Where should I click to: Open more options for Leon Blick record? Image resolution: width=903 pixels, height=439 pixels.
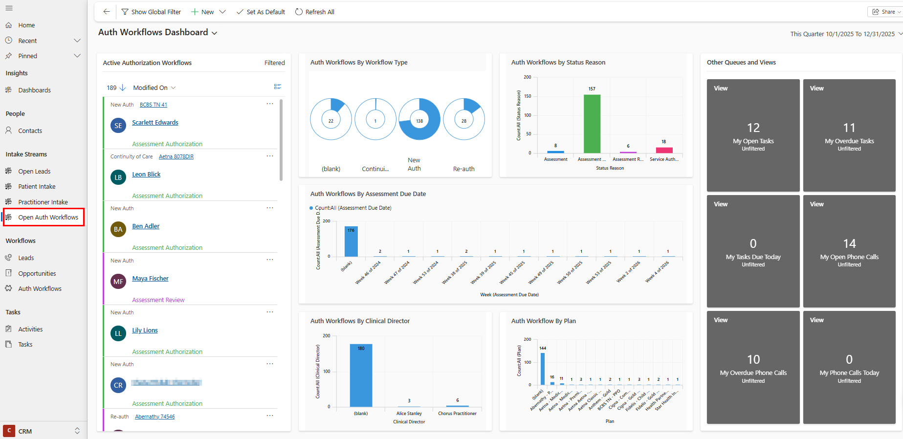pyautogui.click(x=269, y=156)
